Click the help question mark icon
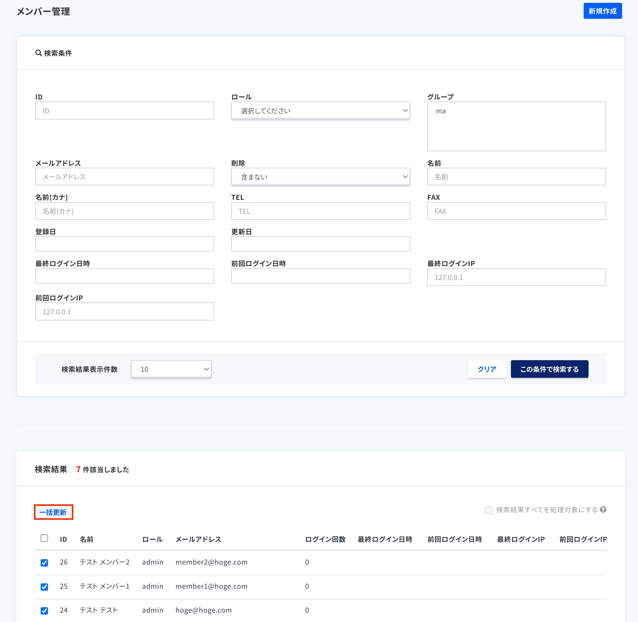Image resolution: width=638 pixels, height=622 pixels. (603, 509)
